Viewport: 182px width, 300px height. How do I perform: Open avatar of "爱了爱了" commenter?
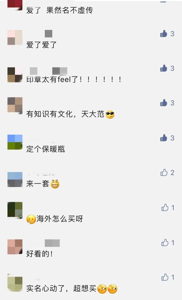coord(15,37)
